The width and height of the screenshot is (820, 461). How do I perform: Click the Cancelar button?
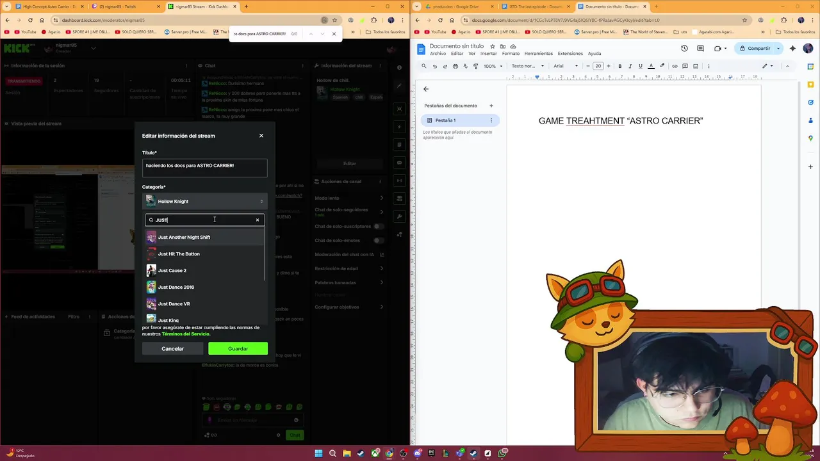click(x=172, y=348)
